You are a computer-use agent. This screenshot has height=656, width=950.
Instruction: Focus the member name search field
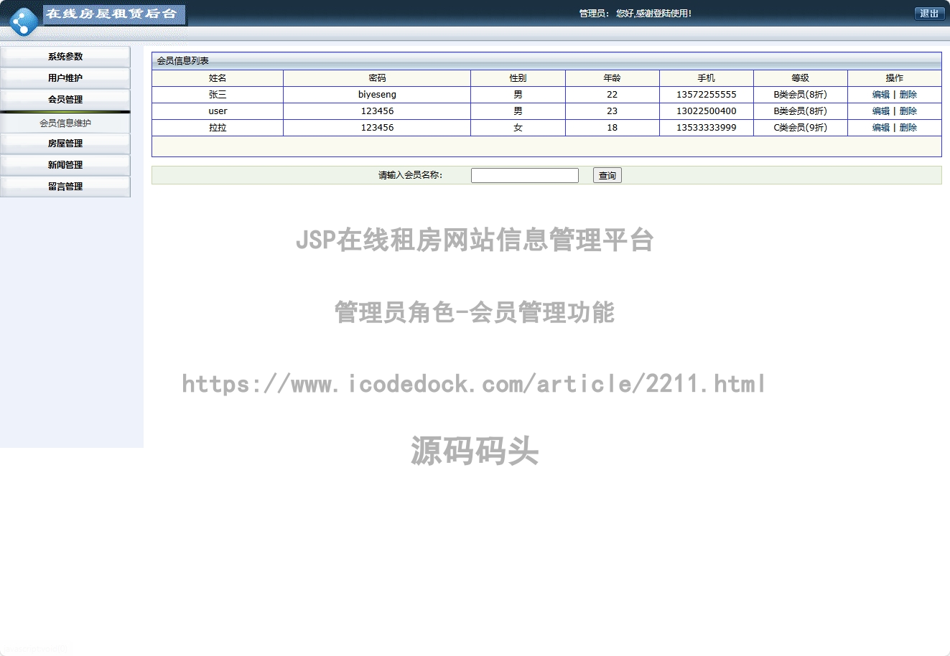[x=525, y=175]
